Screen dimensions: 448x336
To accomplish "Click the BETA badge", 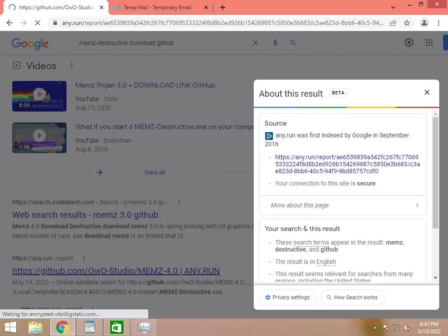I will [x=338, y=93].
